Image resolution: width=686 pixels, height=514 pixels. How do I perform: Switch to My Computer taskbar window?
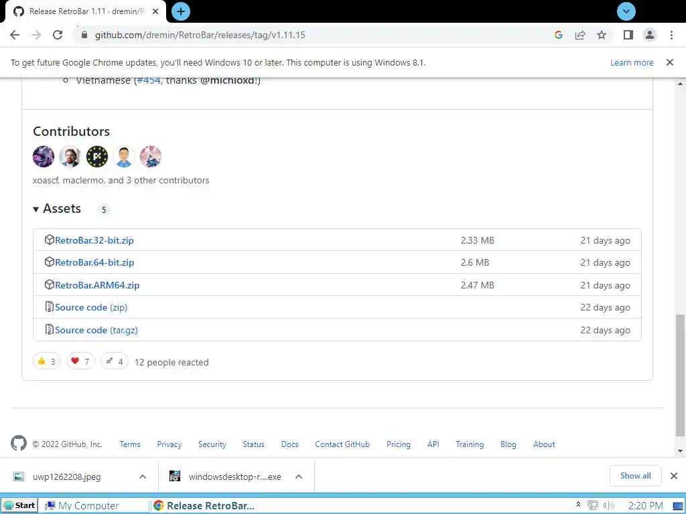pos(94,506)
